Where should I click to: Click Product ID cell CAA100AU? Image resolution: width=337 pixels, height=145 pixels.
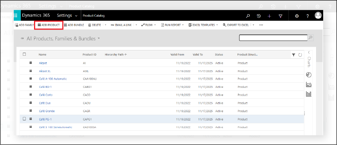tap(90, 79)
